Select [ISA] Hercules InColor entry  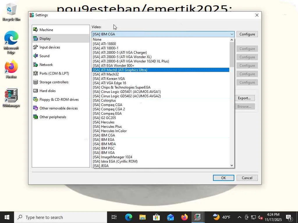[161, 131]
